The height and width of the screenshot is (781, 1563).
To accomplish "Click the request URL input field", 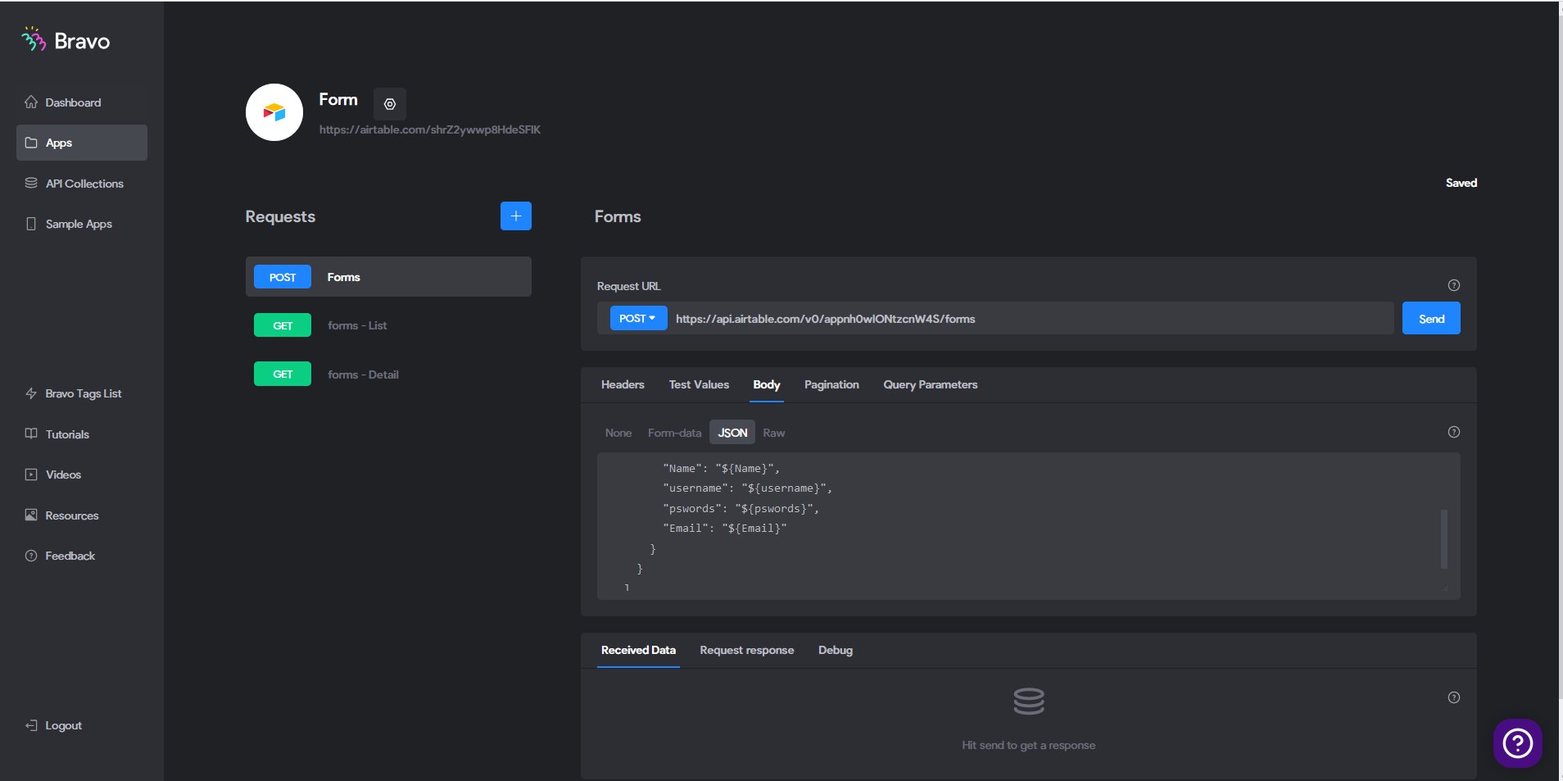I will click(x=1031, y=318).
